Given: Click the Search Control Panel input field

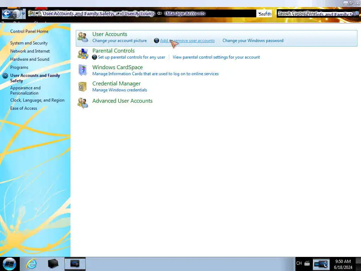Looking at the screenshot, I should 317,14.
